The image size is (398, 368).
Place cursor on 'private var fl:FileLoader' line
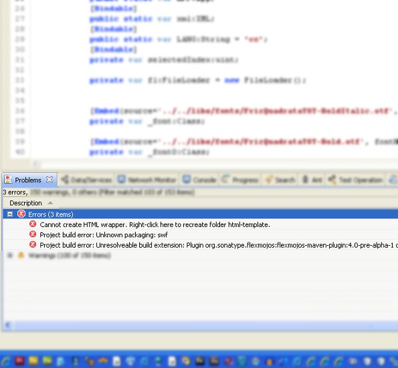[x=198, y=80]
